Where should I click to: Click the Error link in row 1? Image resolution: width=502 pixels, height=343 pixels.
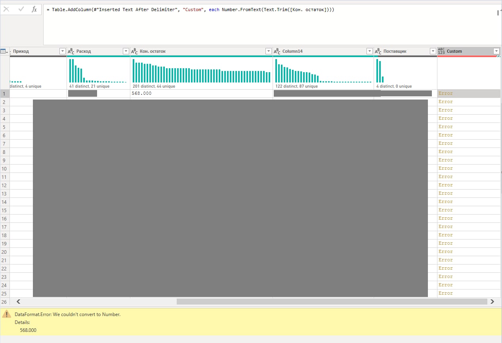[445, 94]
